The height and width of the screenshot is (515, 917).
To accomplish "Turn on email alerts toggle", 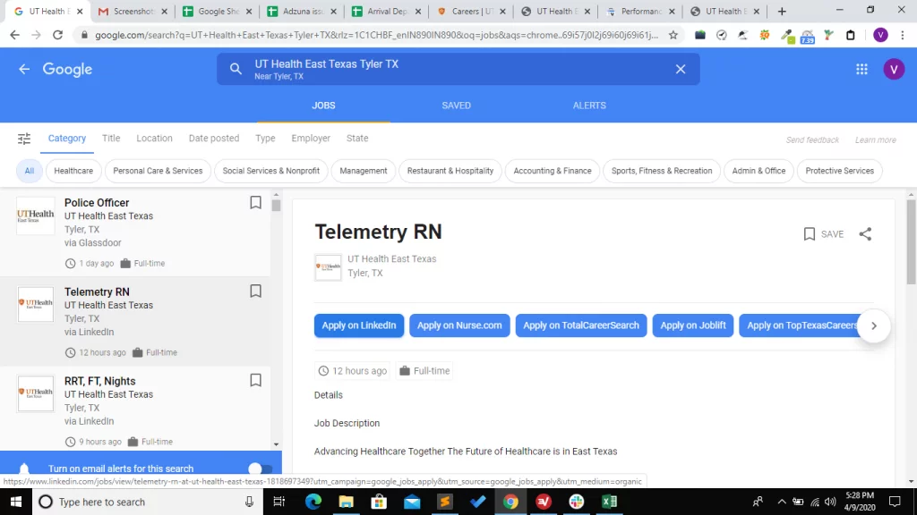I will [x=260, y=469].
